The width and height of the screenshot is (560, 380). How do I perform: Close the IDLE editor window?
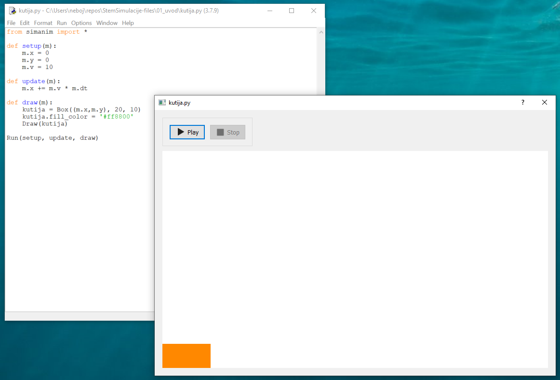click(313, 11)
